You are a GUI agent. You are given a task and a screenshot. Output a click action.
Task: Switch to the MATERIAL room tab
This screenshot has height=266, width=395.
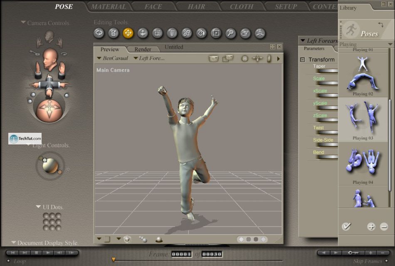(109, 7)
